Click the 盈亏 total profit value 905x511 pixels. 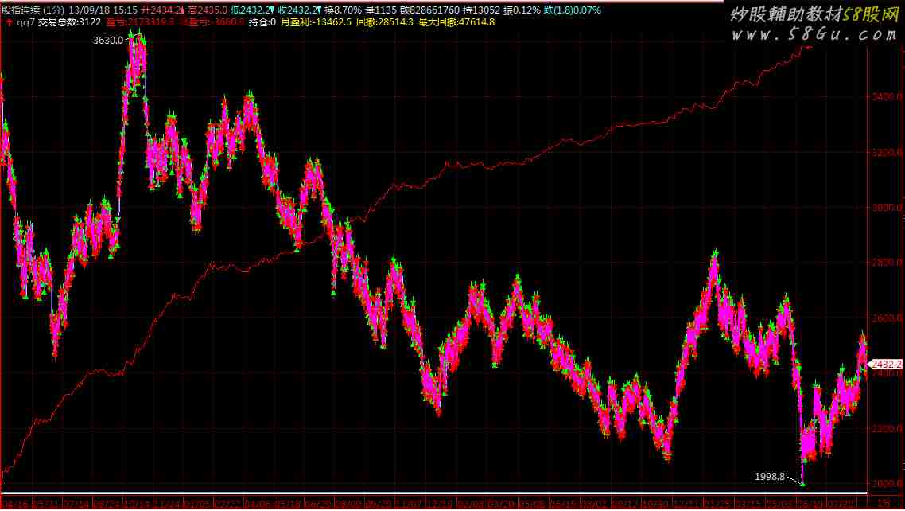tap(140, 22)
